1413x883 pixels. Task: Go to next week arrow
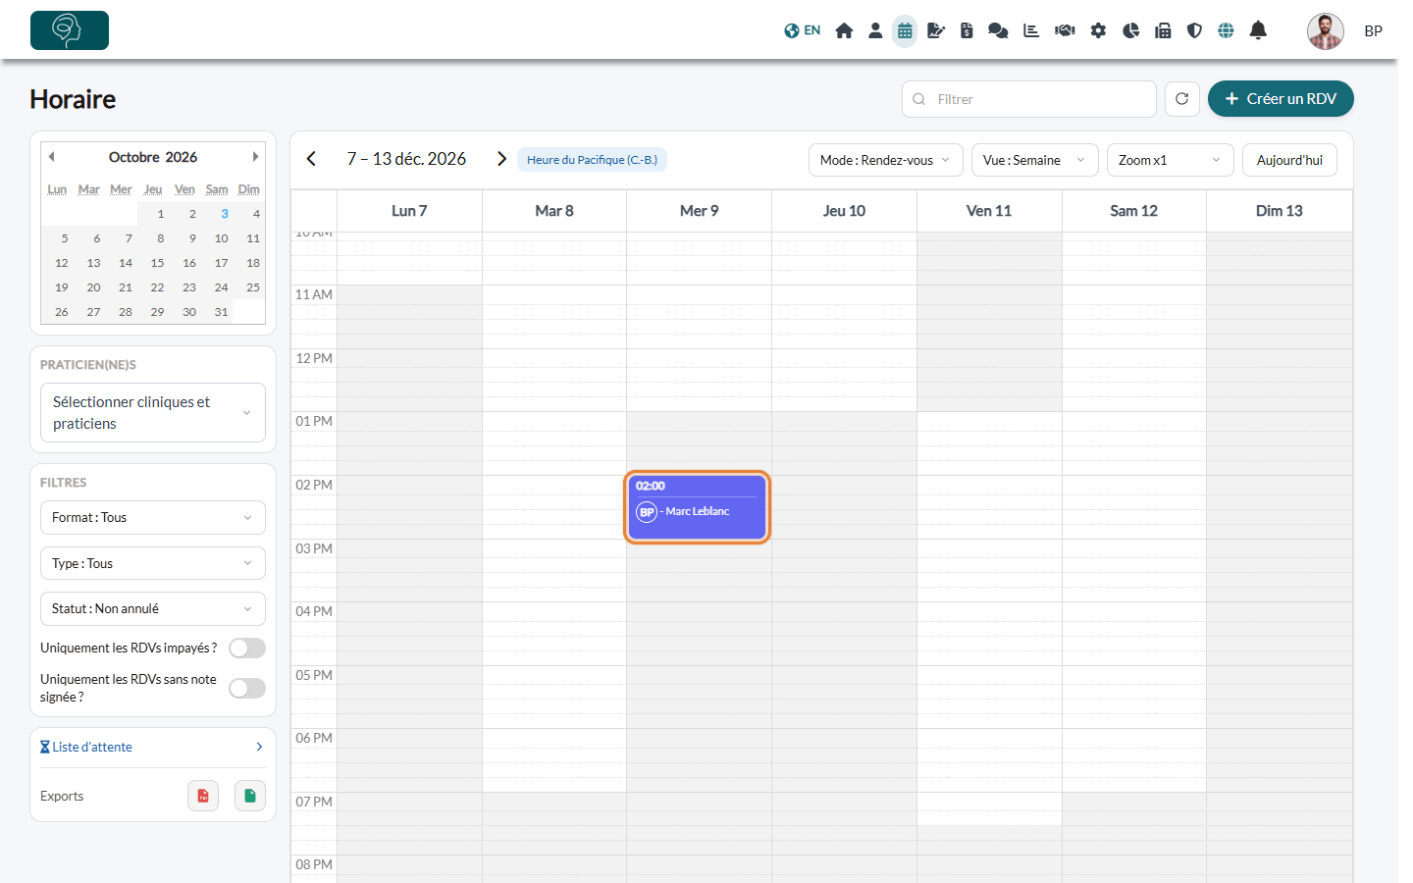[x=501, y=159]
